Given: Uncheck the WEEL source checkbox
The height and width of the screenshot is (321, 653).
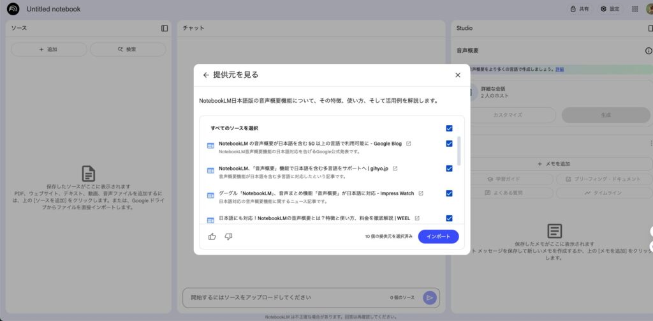Looking at the screenshot, I should pyautogui.click(x=449, y=218).
